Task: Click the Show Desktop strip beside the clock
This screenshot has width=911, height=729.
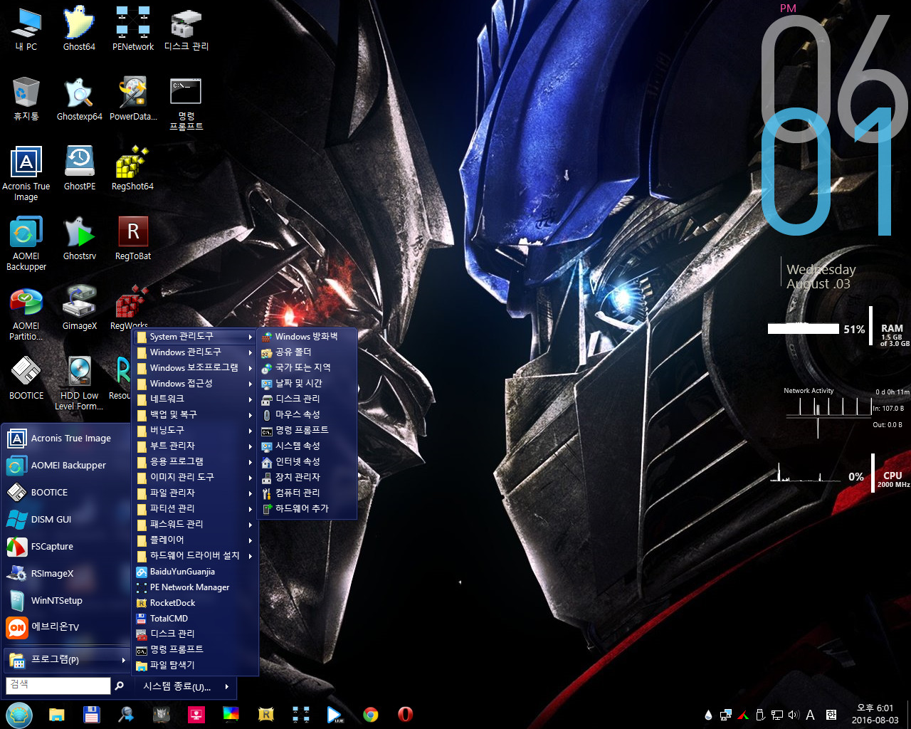Action: (908, 714)
